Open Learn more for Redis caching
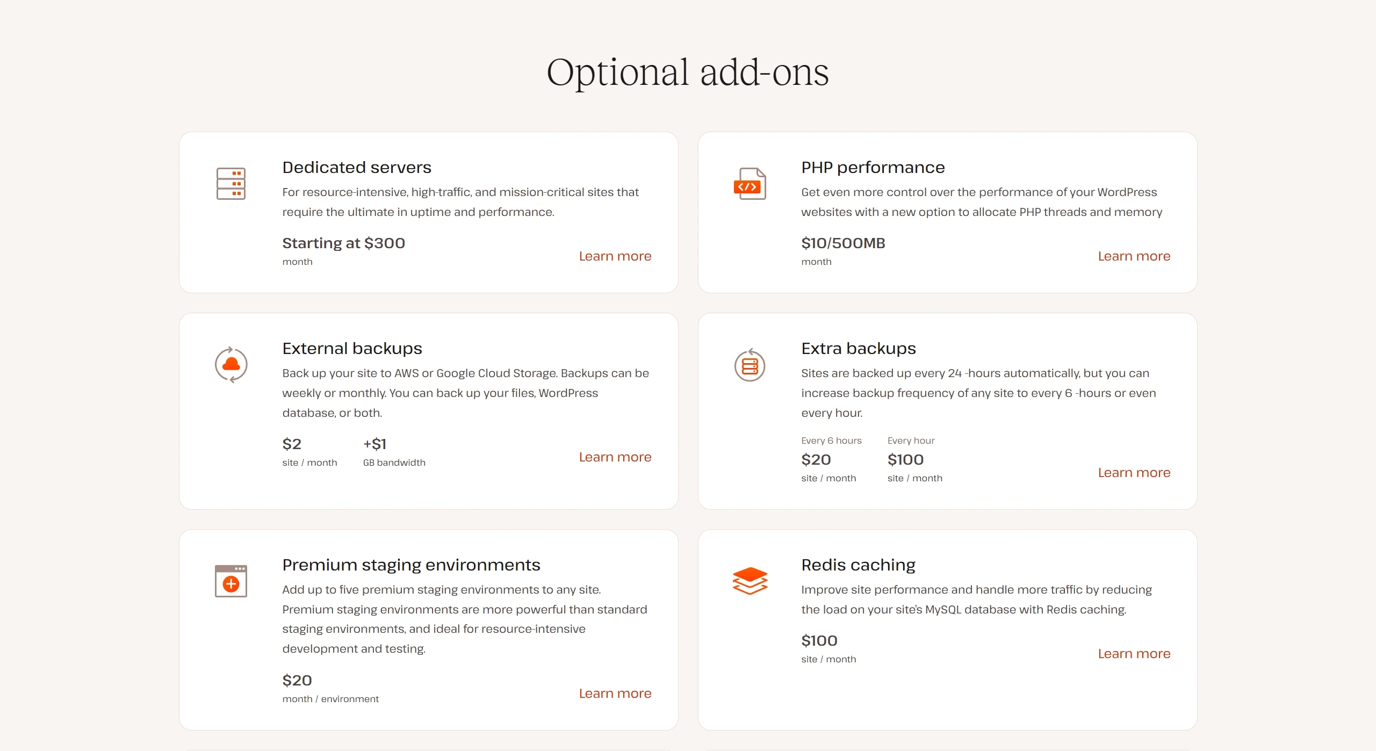The image size is (1376, 751). (x=1134, y=654)
